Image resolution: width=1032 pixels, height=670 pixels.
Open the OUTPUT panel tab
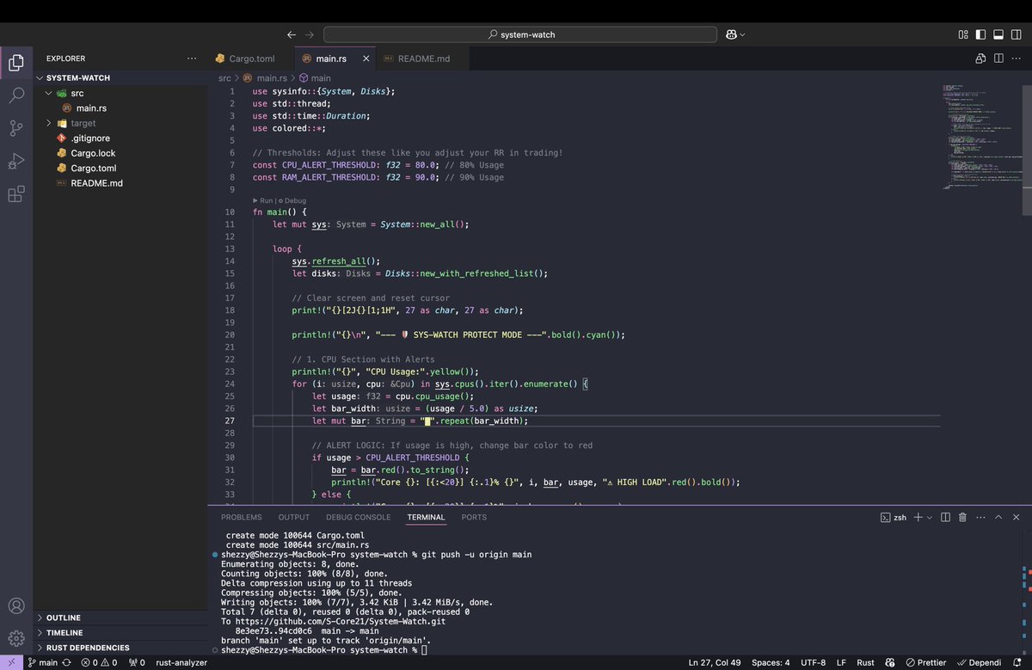tap(294, 517)
